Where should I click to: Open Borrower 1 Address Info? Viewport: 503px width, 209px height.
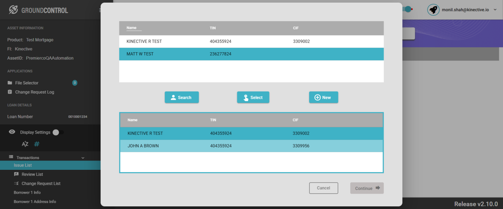coord(35,202)
